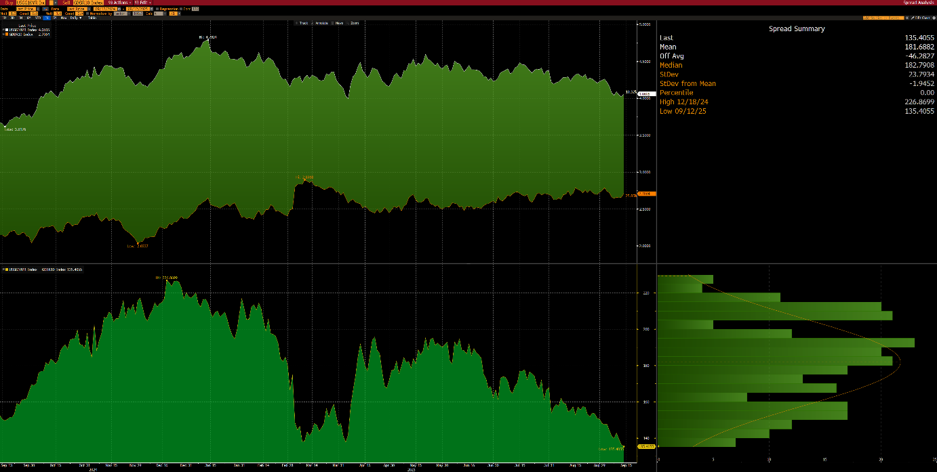Select the 5Y time range tab
The height and width of the screenshot is (472, 937).
coord(54,18)
